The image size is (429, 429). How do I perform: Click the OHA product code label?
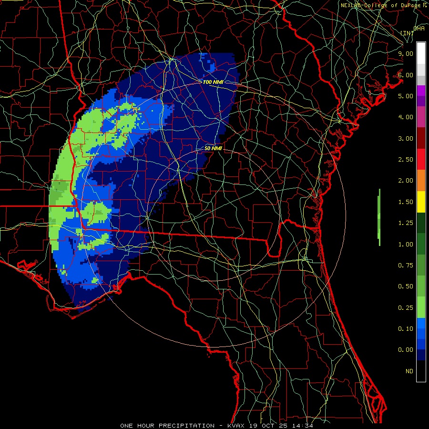(419, 28)
